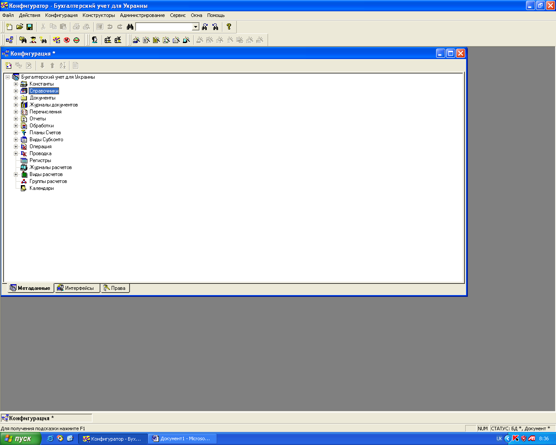The image size is (556, 445).
Task: Click the Конфигурация * window tab in bottom panel
Action: coord(46,418)
